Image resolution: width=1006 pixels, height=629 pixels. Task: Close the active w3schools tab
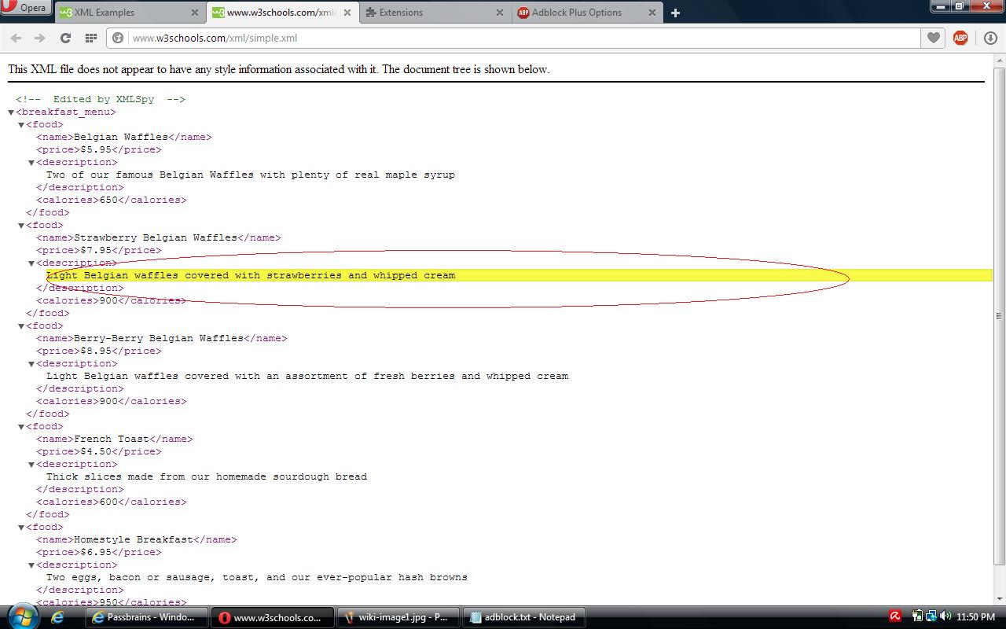(347, 13)
